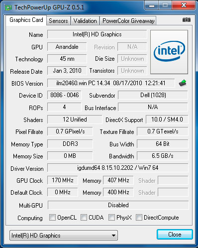
Task: Toggle the CUDA checkbox
Action: [84, 217]
